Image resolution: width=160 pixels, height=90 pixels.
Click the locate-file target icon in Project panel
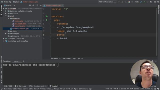[x=30, y=5]
